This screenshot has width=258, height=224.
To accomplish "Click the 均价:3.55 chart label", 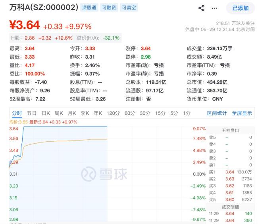I will point(18,122).
